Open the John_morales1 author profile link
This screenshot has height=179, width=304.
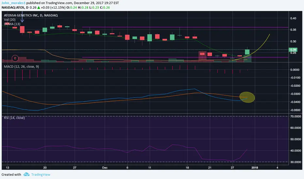(13, 3)
